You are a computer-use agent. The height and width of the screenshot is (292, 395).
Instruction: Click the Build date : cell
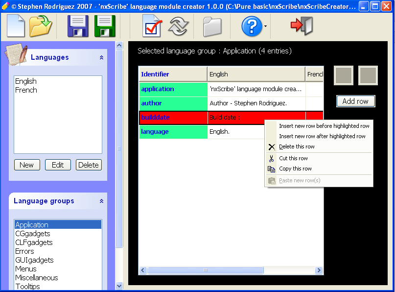(x=256, y=118)
